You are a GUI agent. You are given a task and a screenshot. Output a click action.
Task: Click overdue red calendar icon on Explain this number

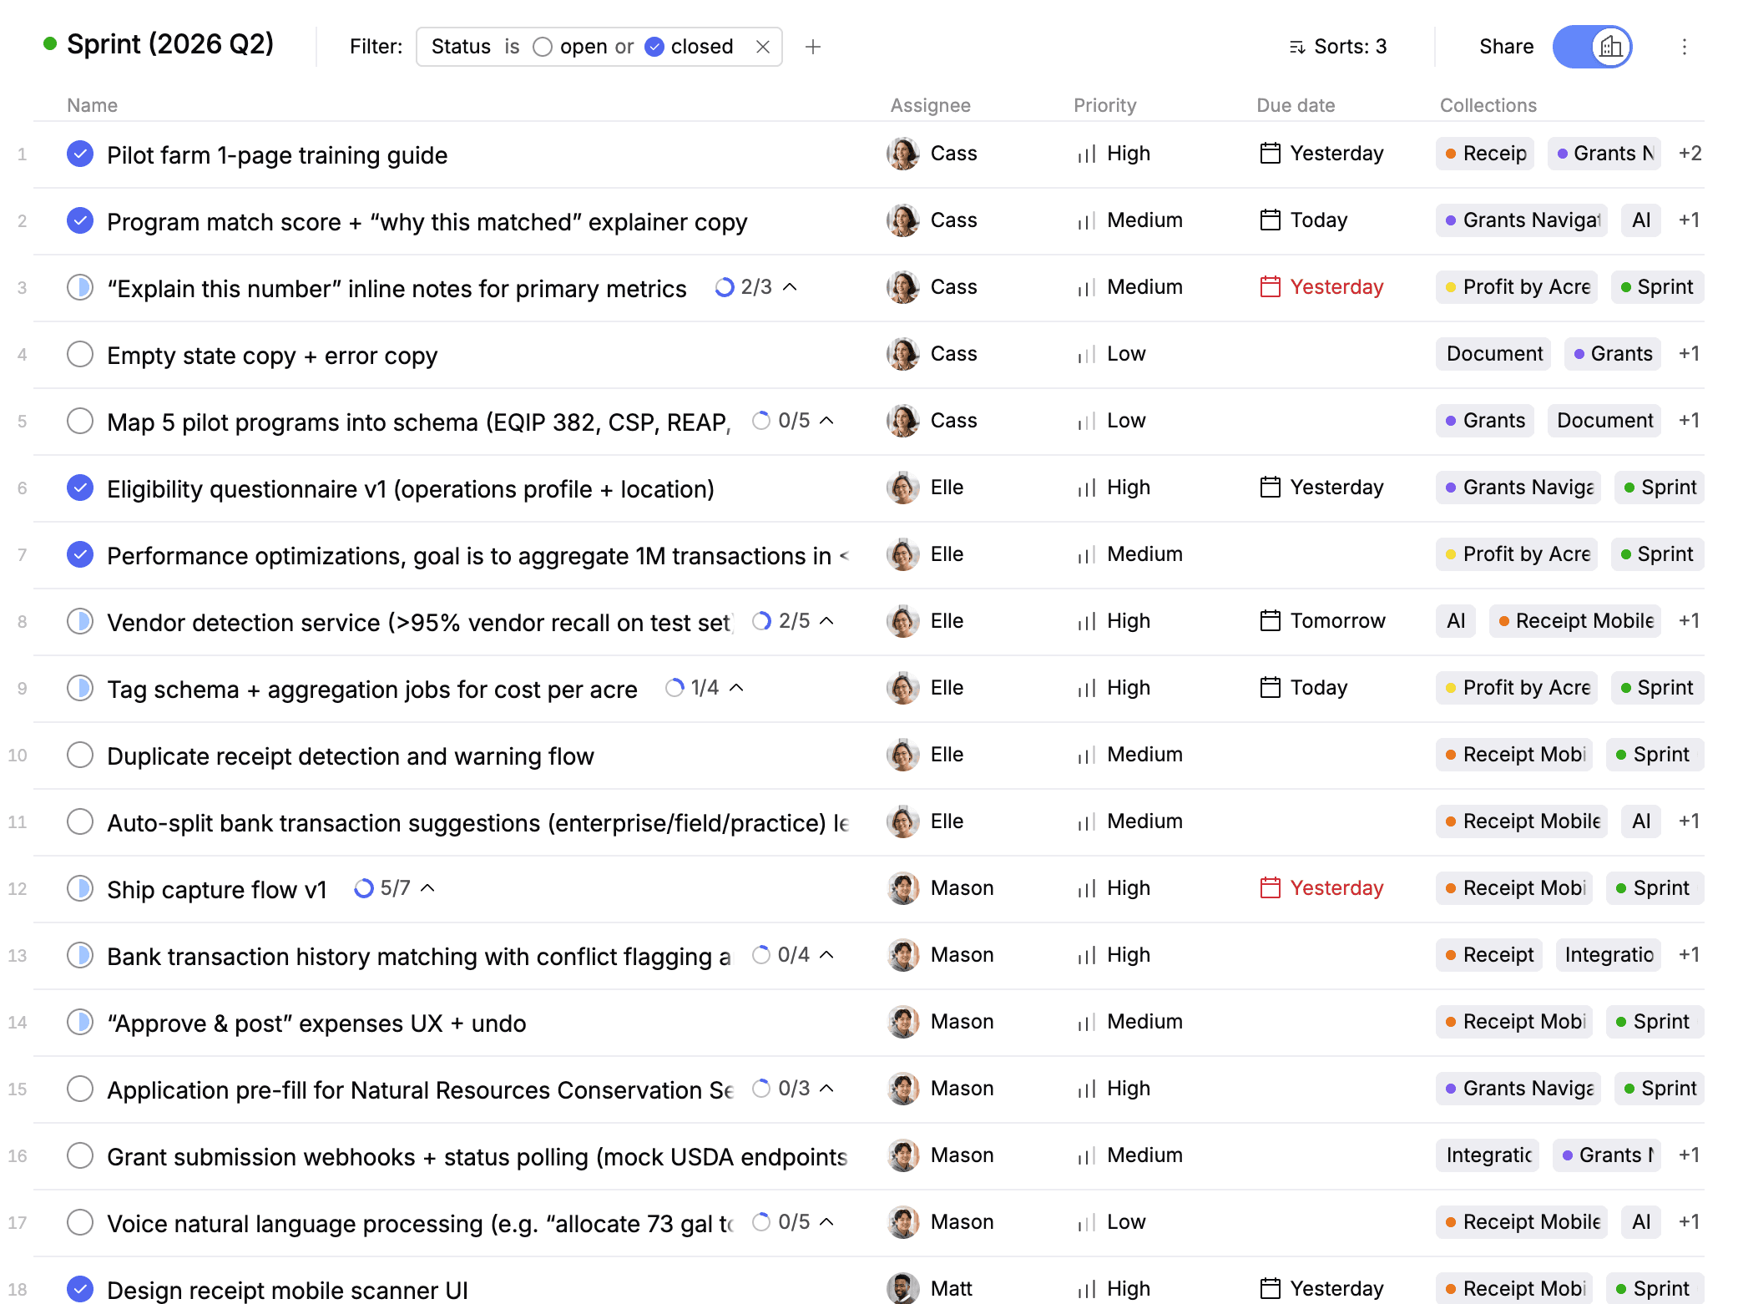1270,286
